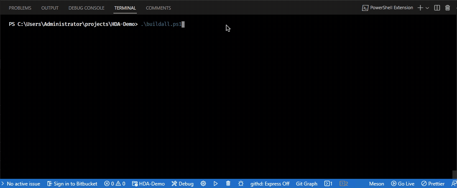Click Sign in to Bitbucket

(72, 184)
